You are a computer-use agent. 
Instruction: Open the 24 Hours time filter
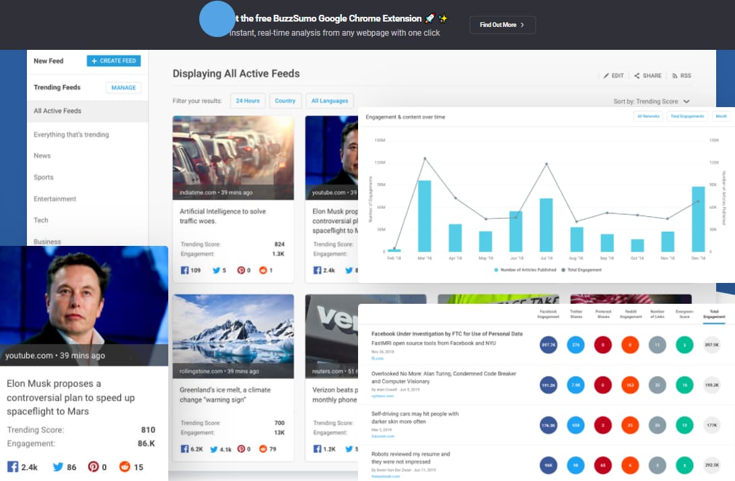tap(248, 101)
